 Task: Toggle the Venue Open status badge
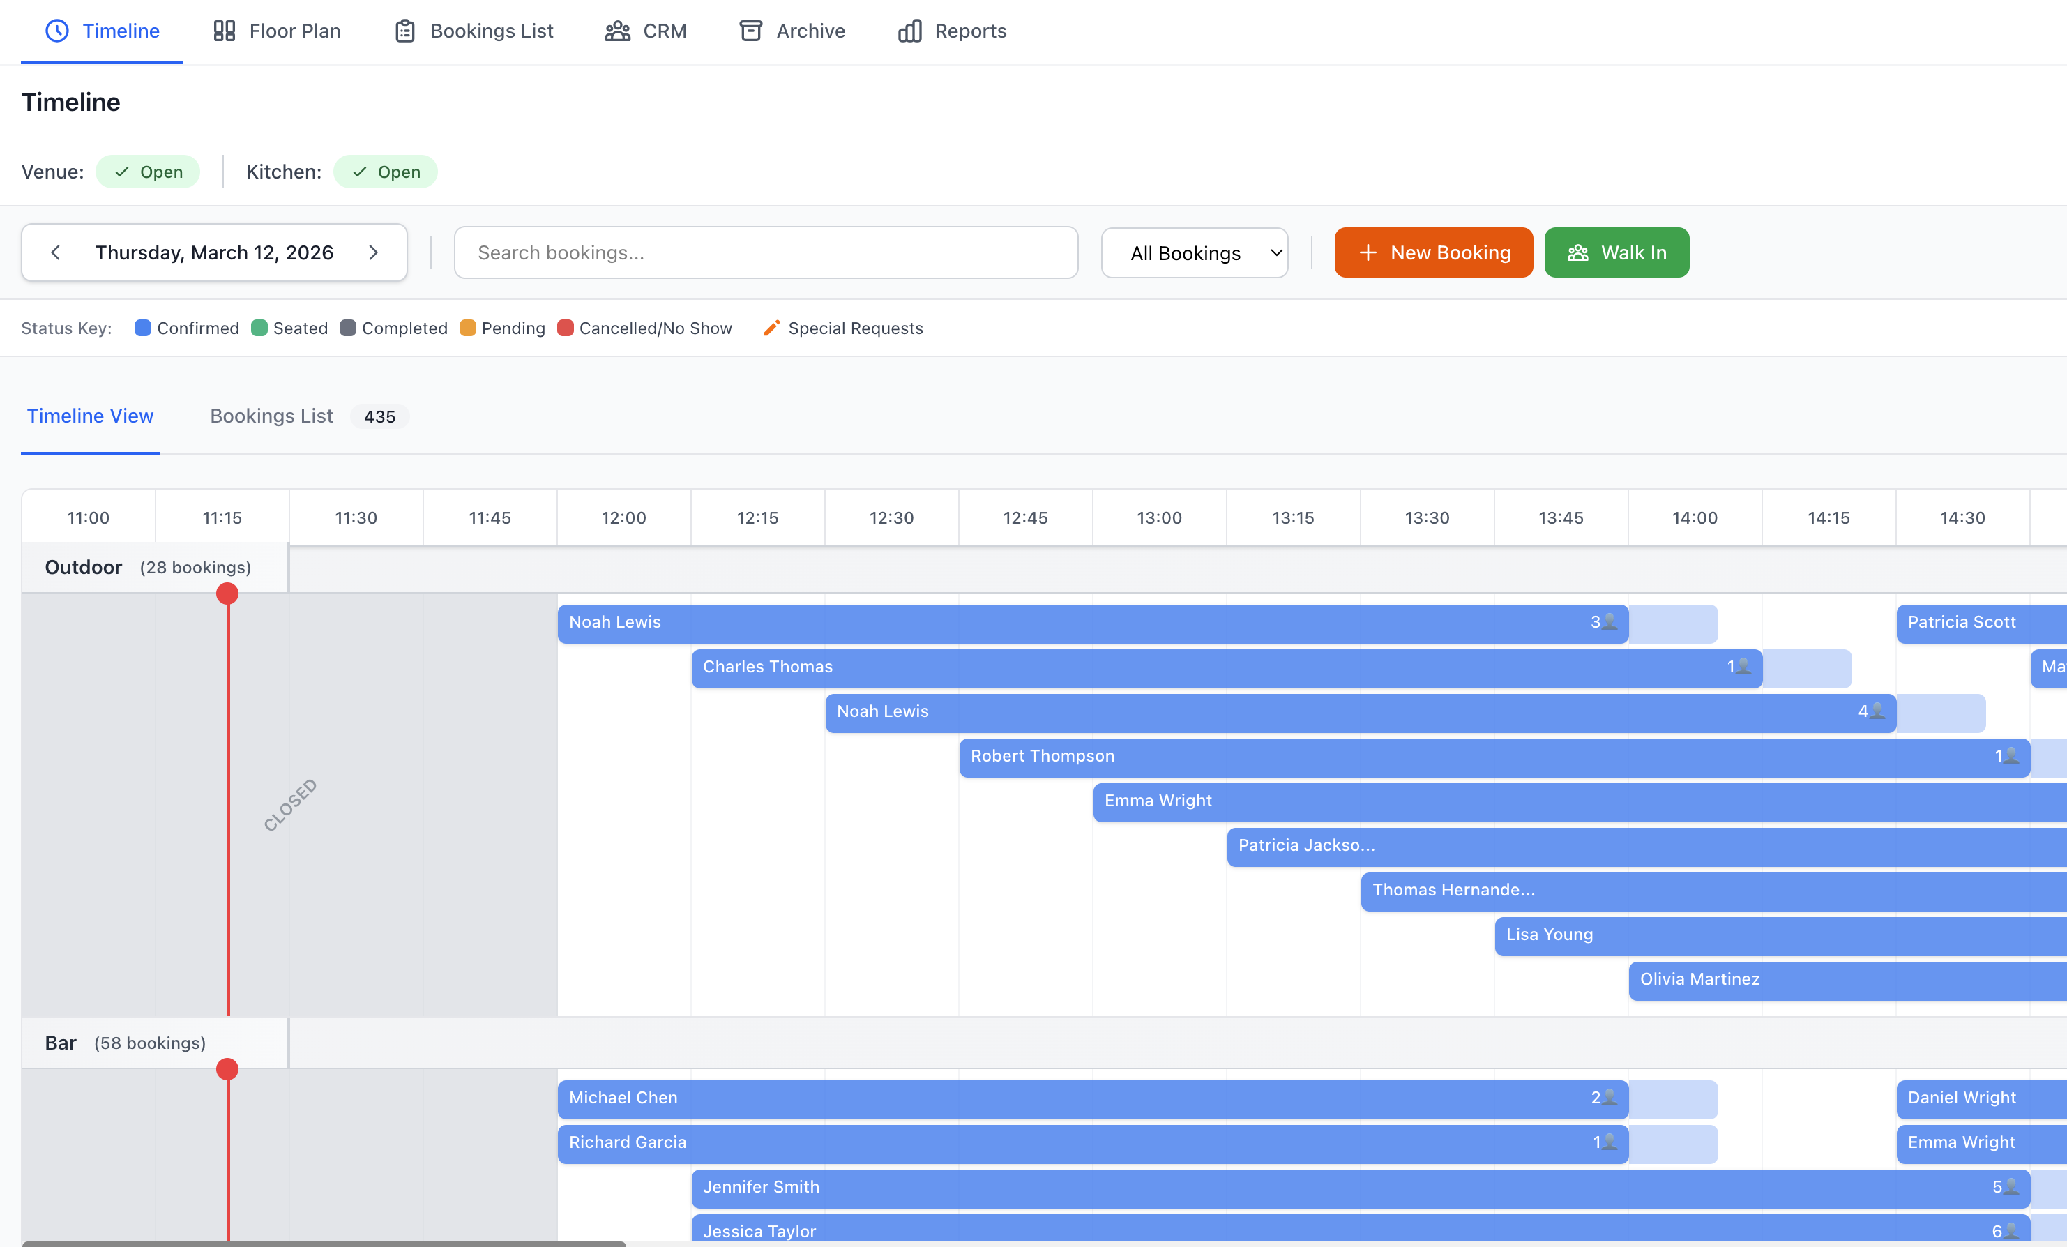[149, 171]
